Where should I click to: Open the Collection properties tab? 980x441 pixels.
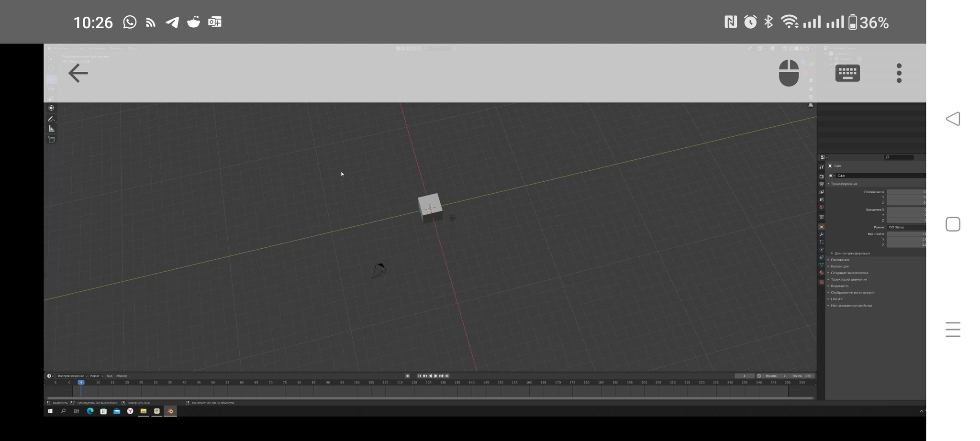pos(822,217)
